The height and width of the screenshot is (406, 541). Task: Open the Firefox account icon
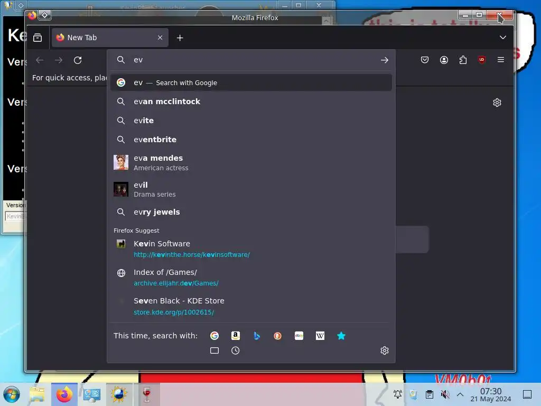pos(444,60)
